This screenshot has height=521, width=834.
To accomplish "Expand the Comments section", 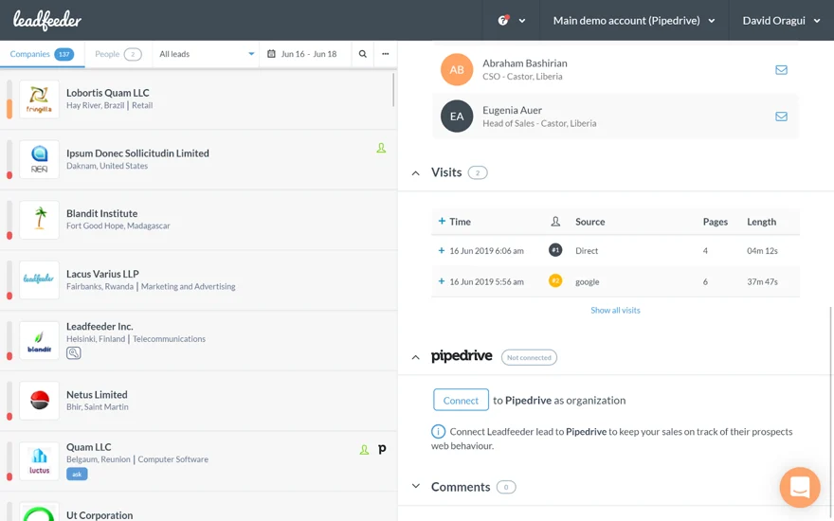I will coord(416,486).
